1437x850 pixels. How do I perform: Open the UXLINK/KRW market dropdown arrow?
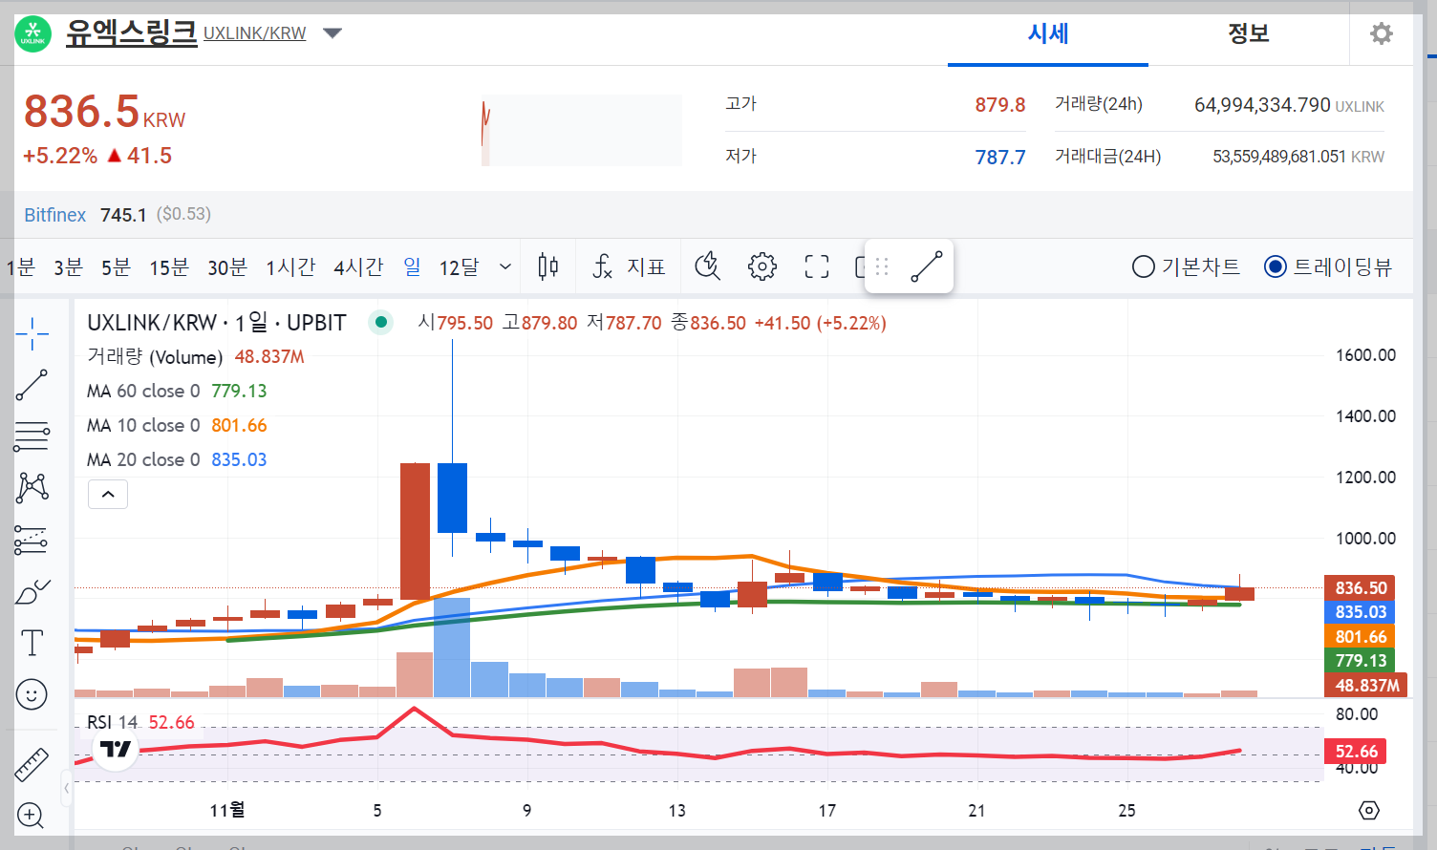pyautogui.click(x=332, y=33)
